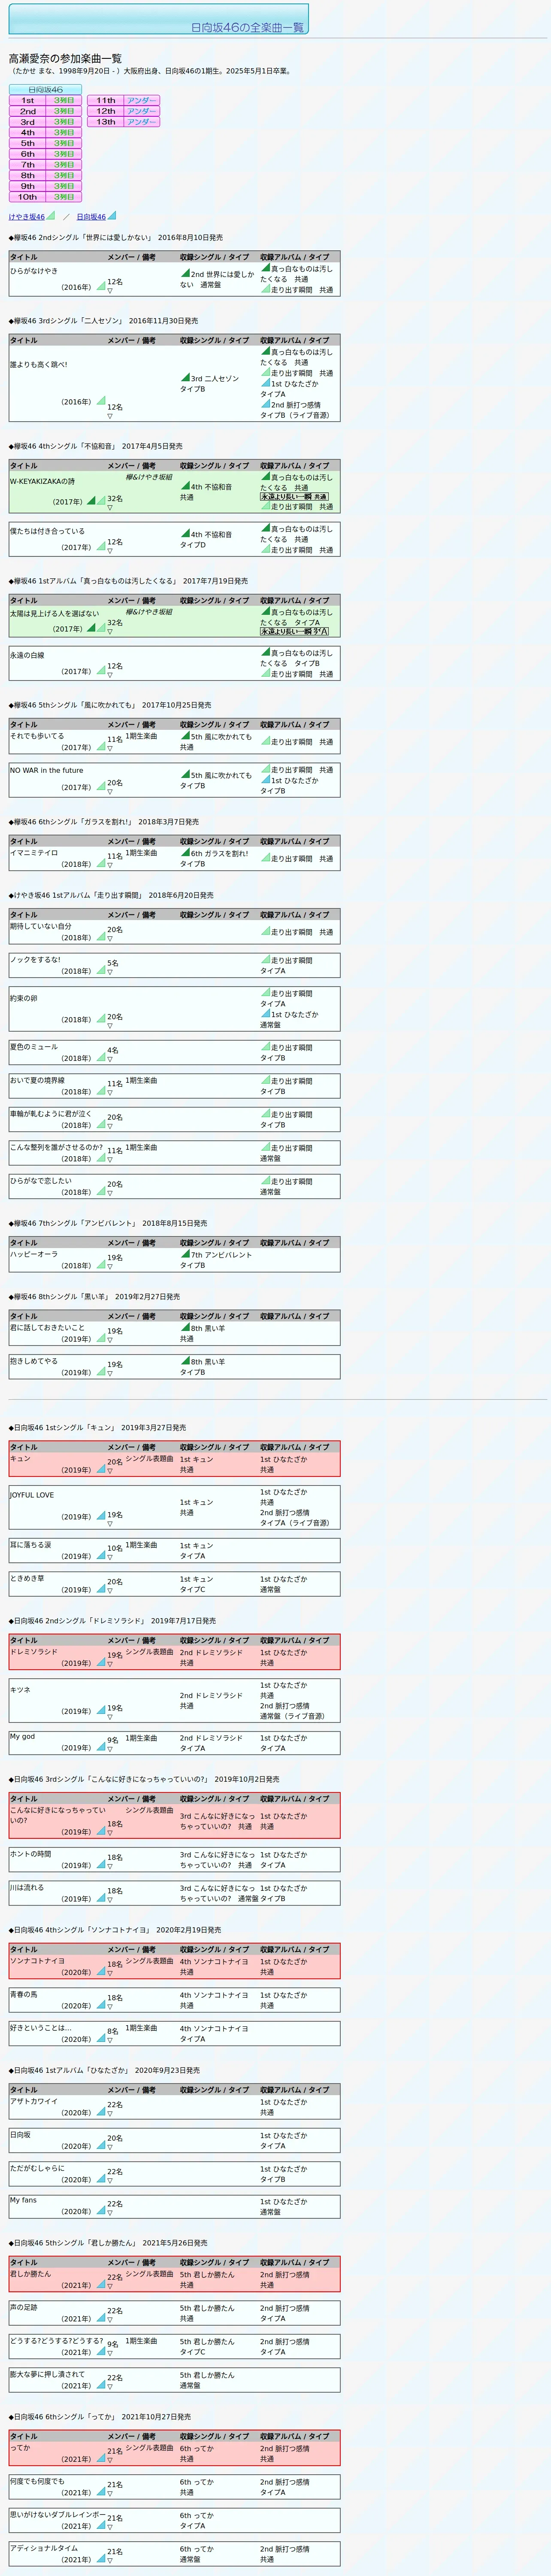
Task: Click the 高瀬愛奈の参加楽曲一覧 heading
Action: pos(65,59)
